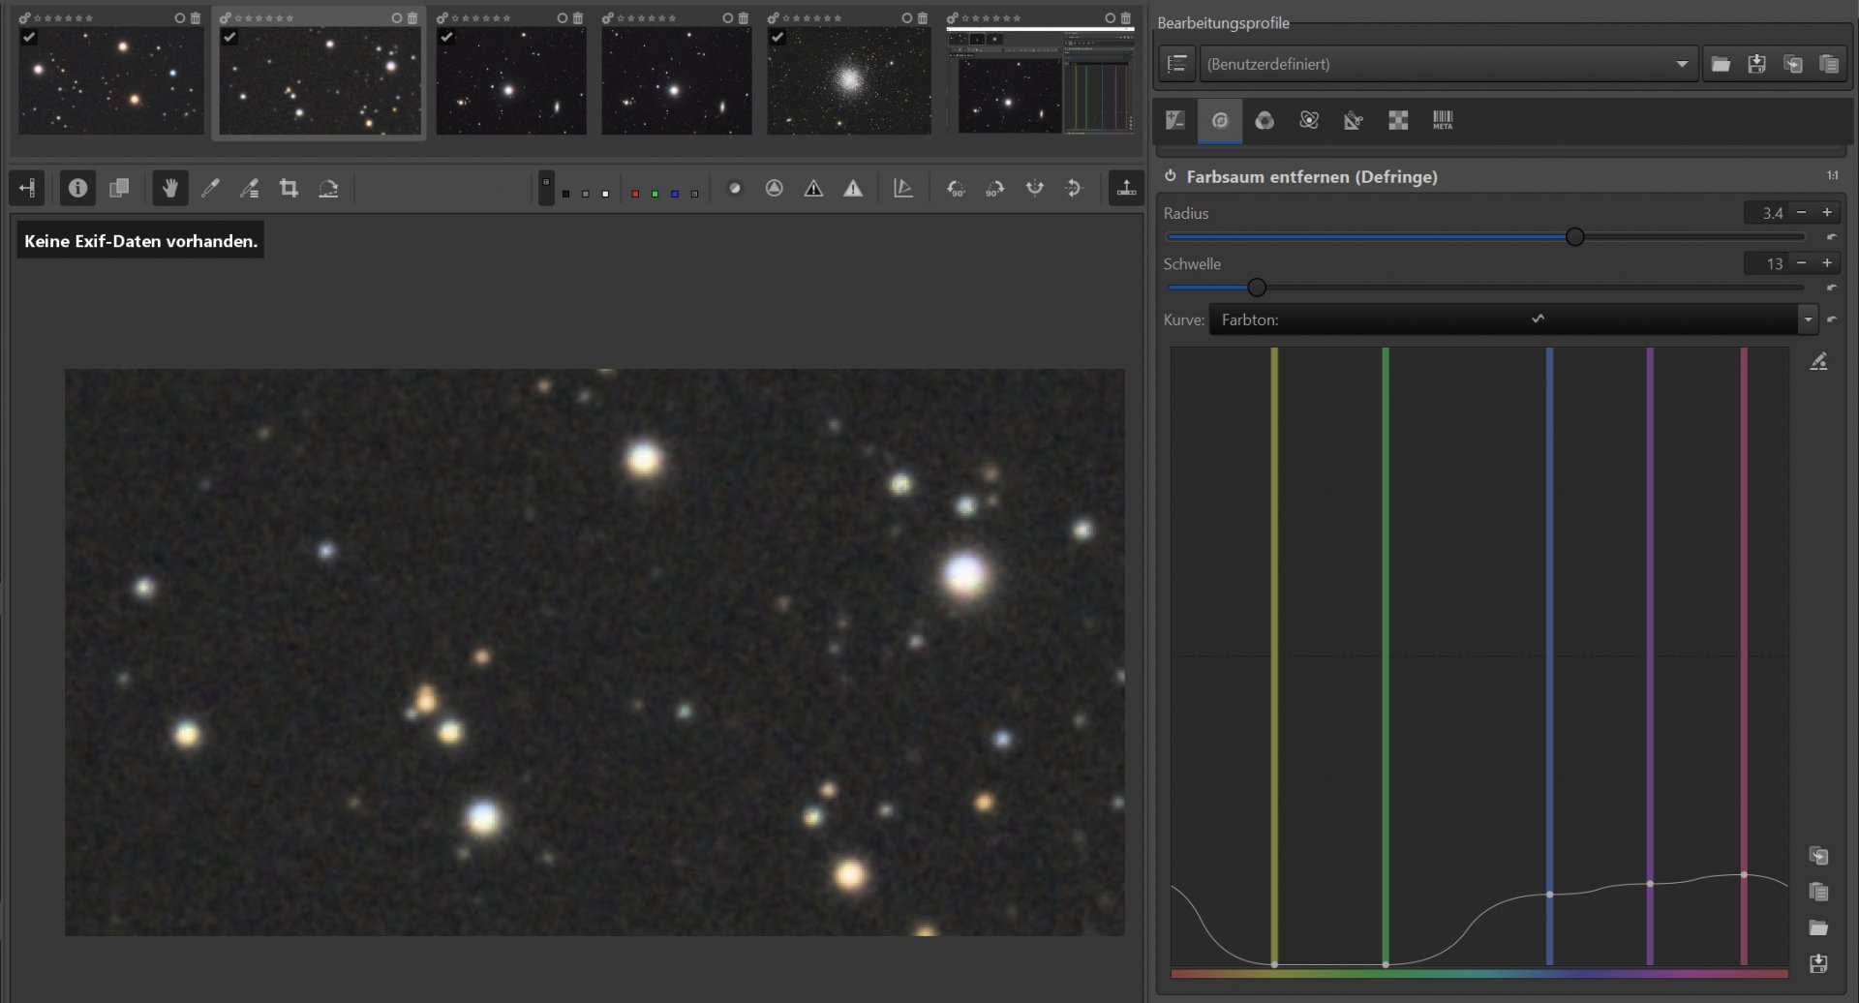Show image info overlay icon

pos(77,188)
